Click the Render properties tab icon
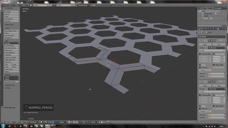228x128 pixels. click(204, 29)
